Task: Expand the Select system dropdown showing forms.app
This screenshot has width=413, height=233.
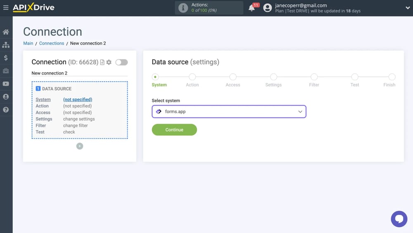Action: (x=229, y=111)
